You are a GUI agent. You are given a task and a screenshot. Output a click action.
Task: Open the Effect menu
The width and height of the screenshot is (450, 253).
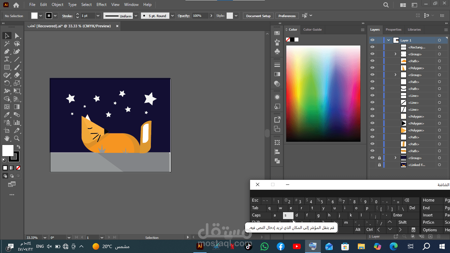click(101, 5)
